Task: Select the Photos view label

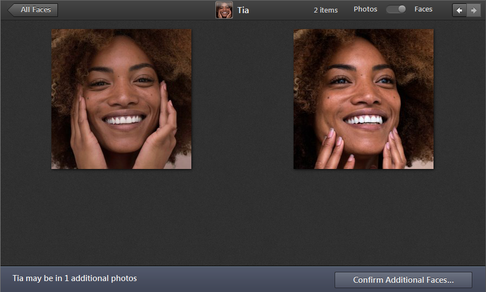Action: click(365, 9)
